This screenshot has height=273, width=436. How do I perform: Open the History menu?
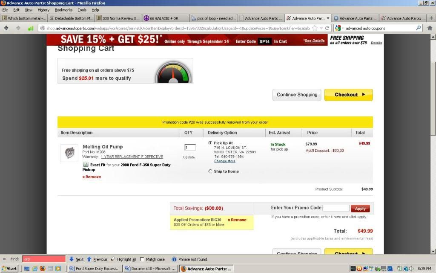coord(43,10)
